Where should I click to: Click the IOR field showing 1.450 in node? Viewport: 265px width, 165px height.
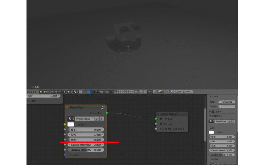86,134
